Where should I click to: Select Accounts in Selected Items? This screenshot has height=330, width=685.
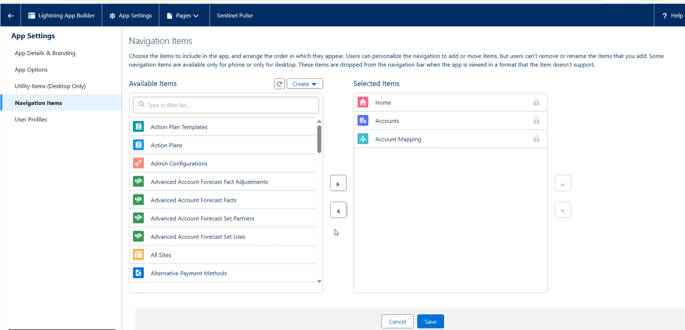click(x=387, y=121)
